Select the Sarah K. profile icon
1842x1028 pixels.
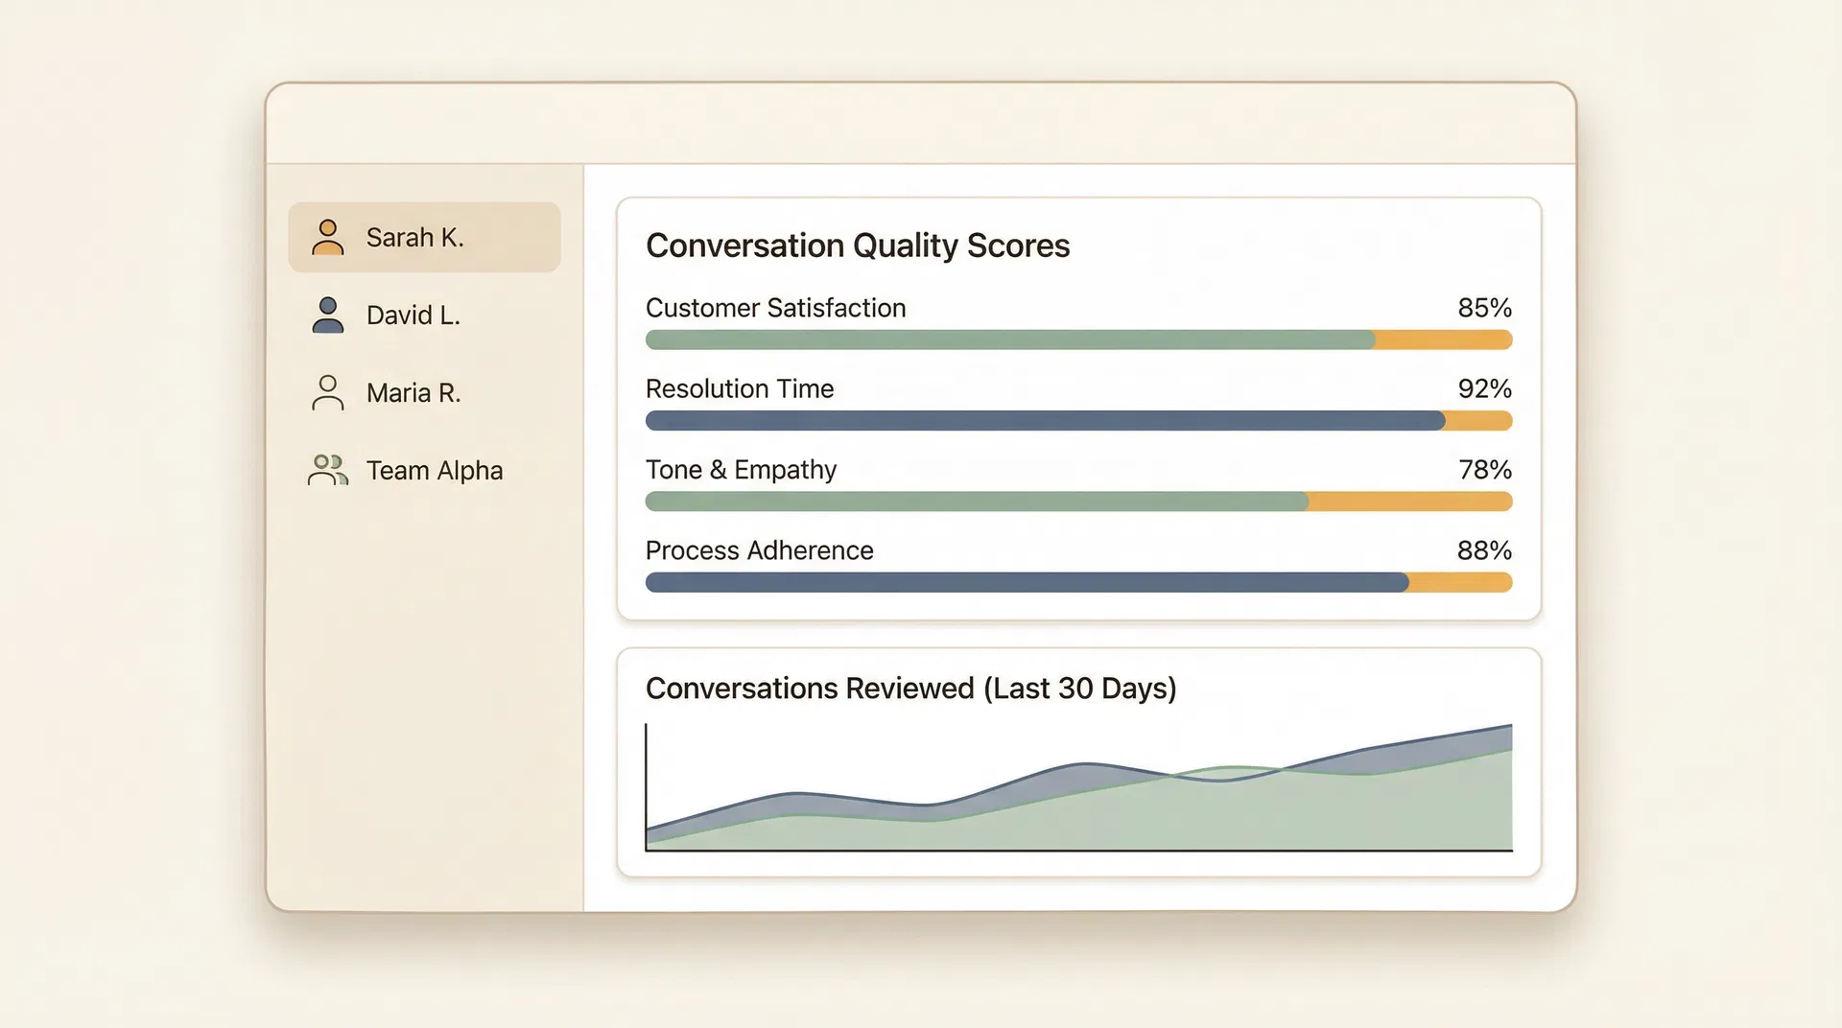(x=327, y=237)
